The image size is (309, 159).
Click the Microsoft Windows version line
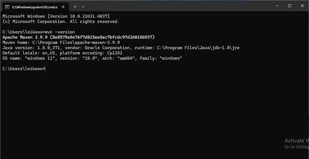(56, 16)
